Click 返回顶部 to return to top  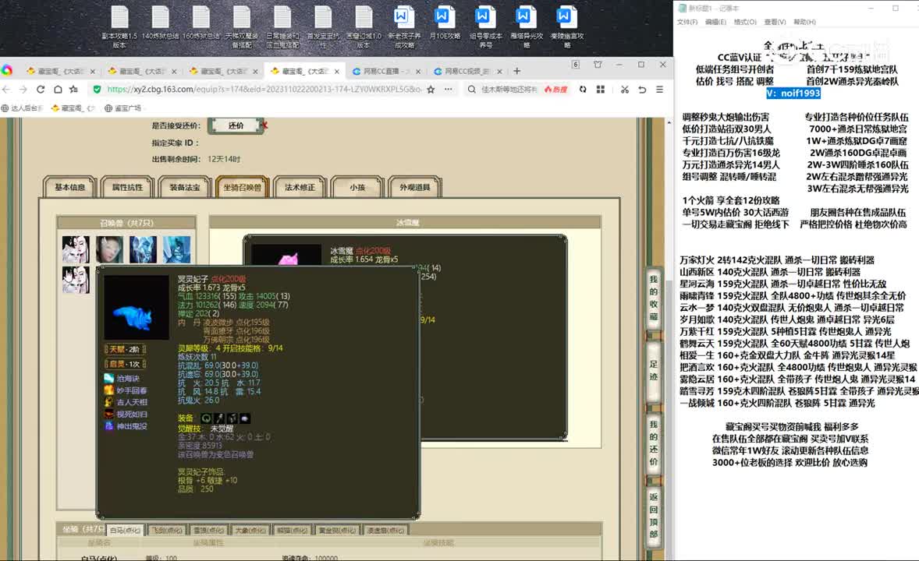pos(654,515)
